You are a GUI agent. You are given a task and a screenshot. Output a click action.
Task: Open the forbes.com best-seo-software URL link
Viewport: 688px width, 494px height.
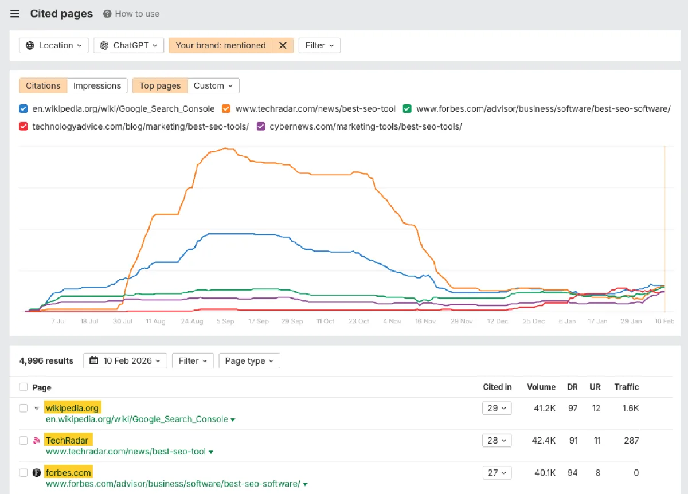(x=173, y=484)
